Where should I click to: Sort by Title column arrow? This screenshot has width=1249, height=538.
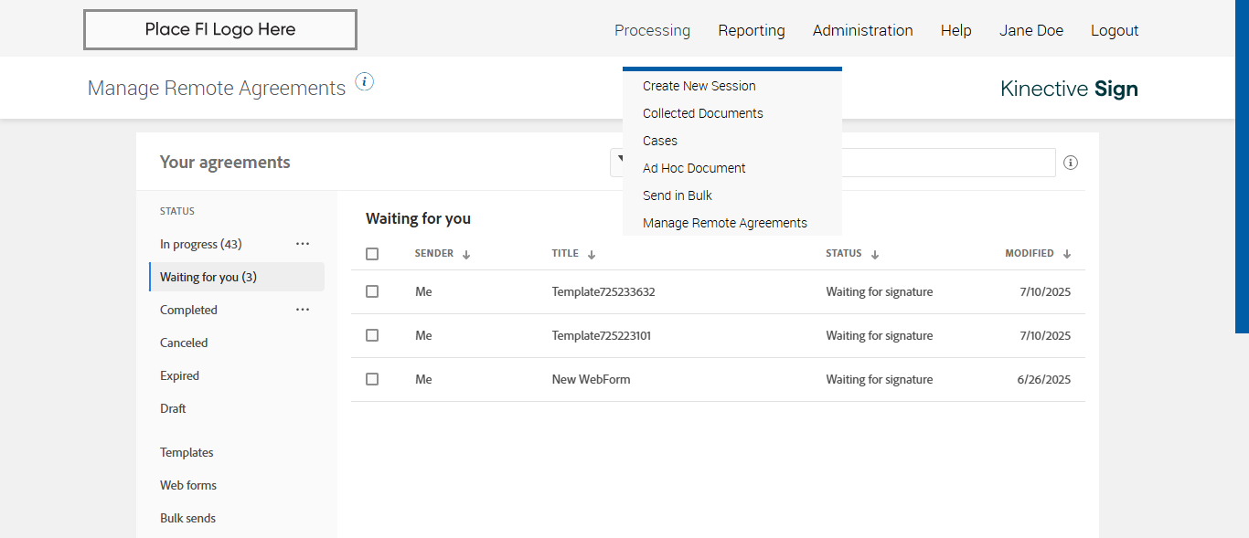point(592,255)
